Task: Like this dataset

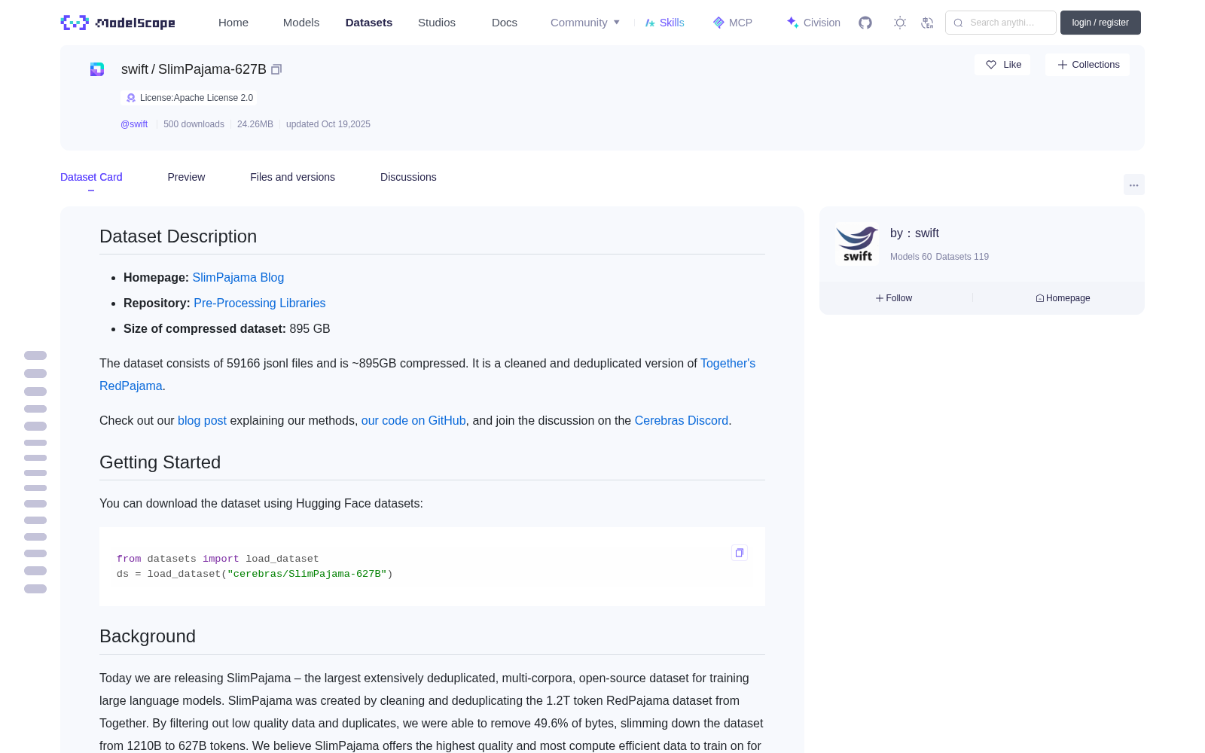Action: 1003,65
